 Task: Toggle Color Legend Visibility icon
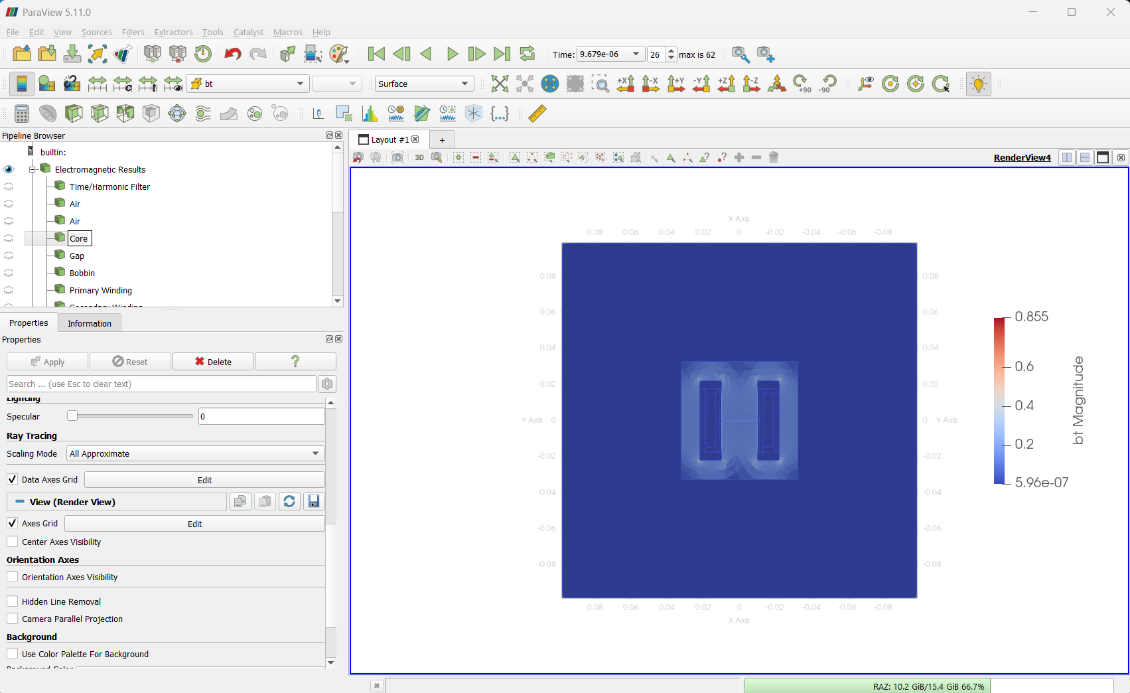(22, 84)
